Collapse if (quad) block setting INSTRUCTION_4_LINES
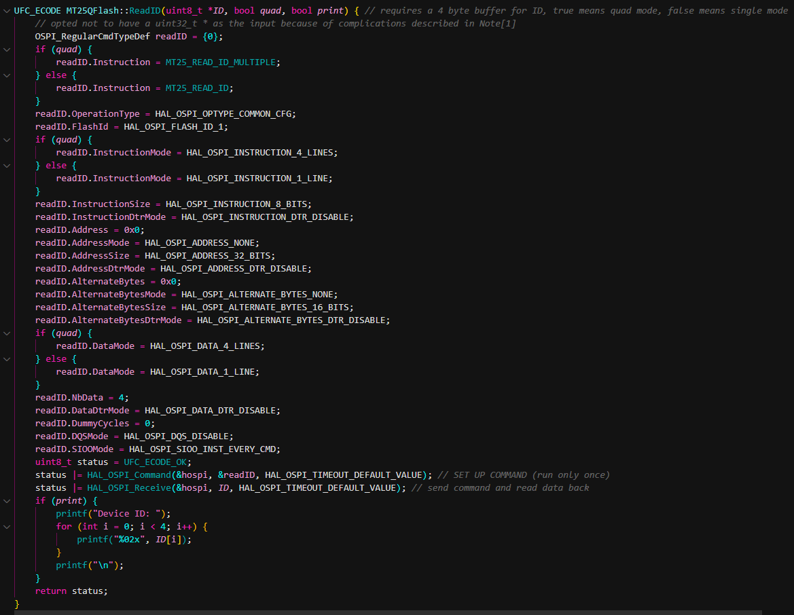 coord(7,140)
